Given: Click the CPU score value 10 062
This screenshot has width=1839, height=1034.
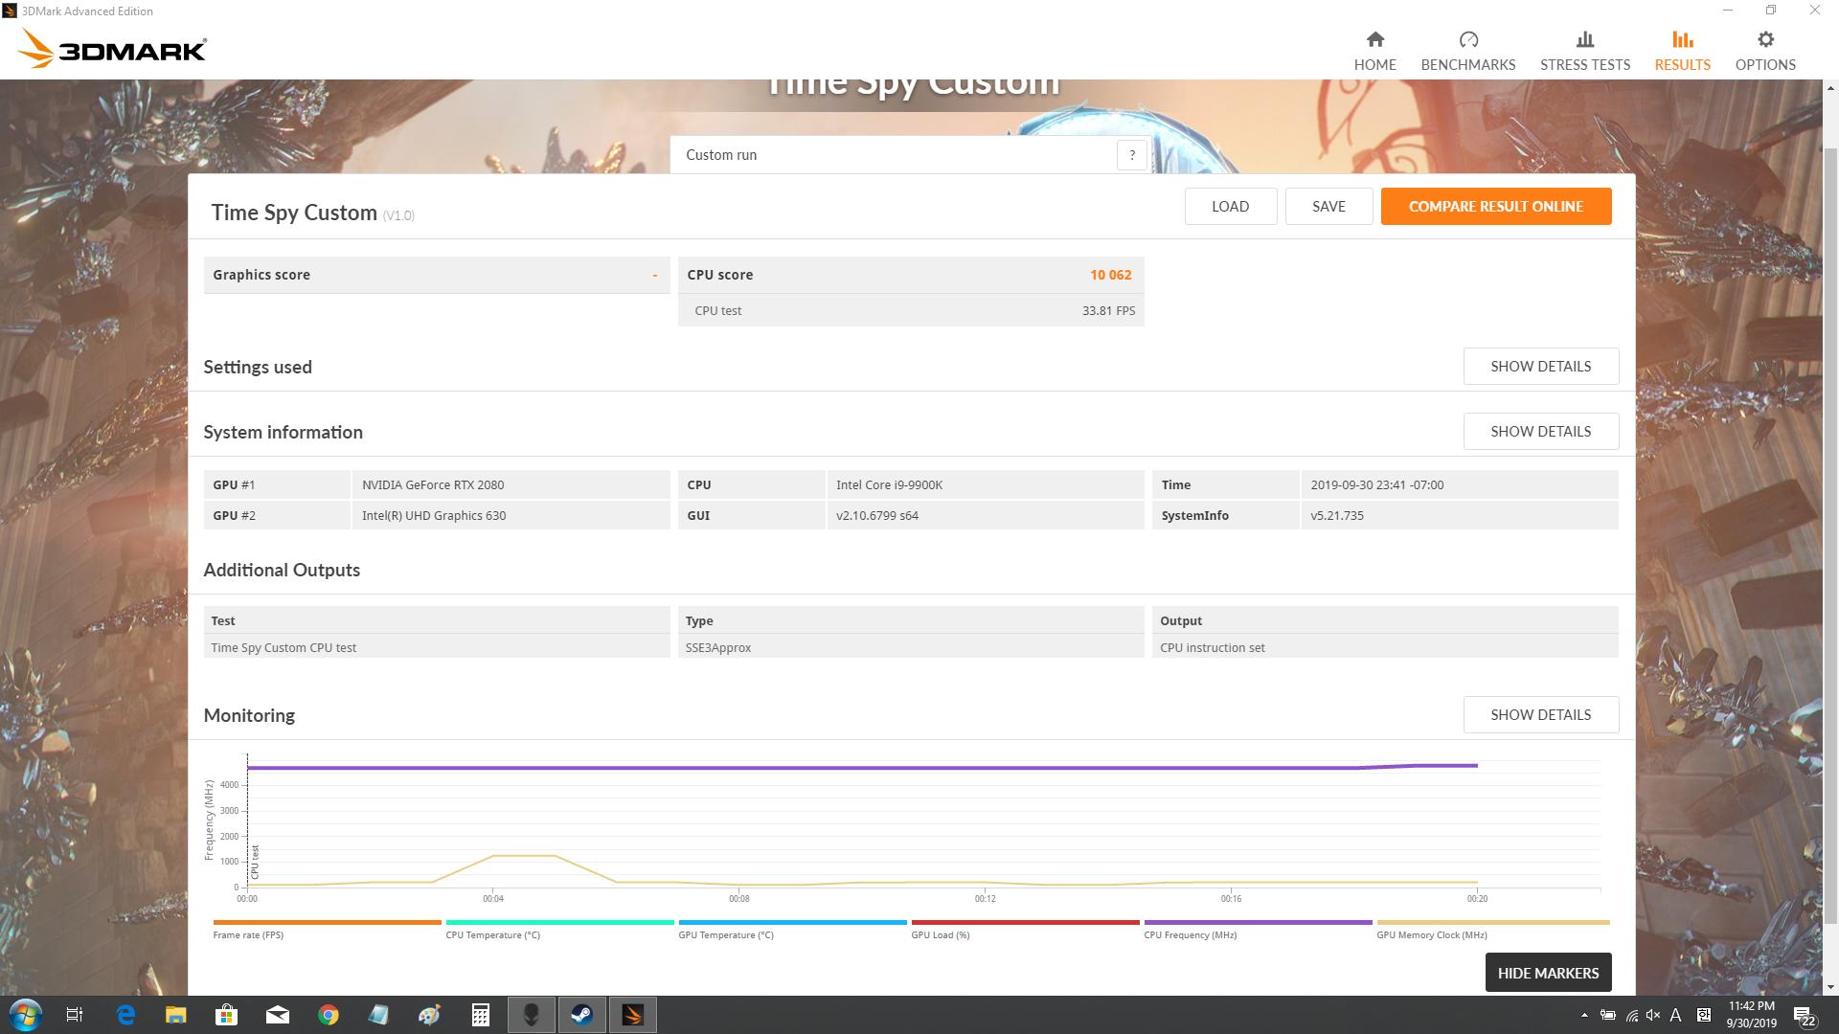Looking at the screenshot, I should [x=1110, y=275].
